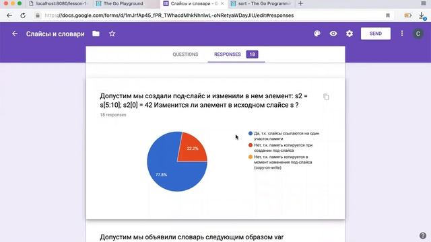Screen dimensions: 431x242
Task: Click the SEND button
Action: 376,34
